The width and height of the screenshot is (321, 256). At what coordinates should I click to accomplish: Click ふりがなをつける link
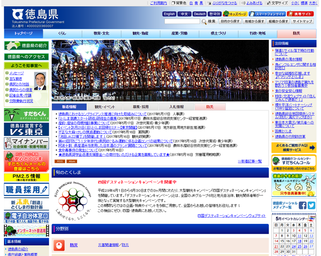tap(225, 3)
